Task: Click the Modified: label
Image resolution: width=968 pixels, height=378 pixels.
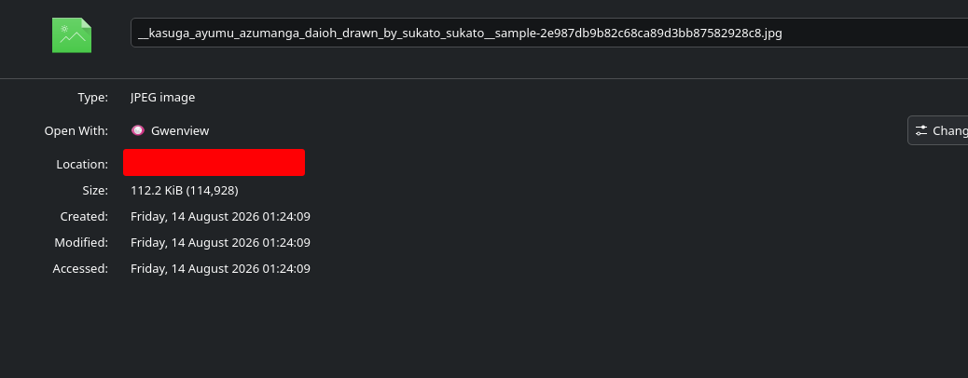Action: [81, 242]
